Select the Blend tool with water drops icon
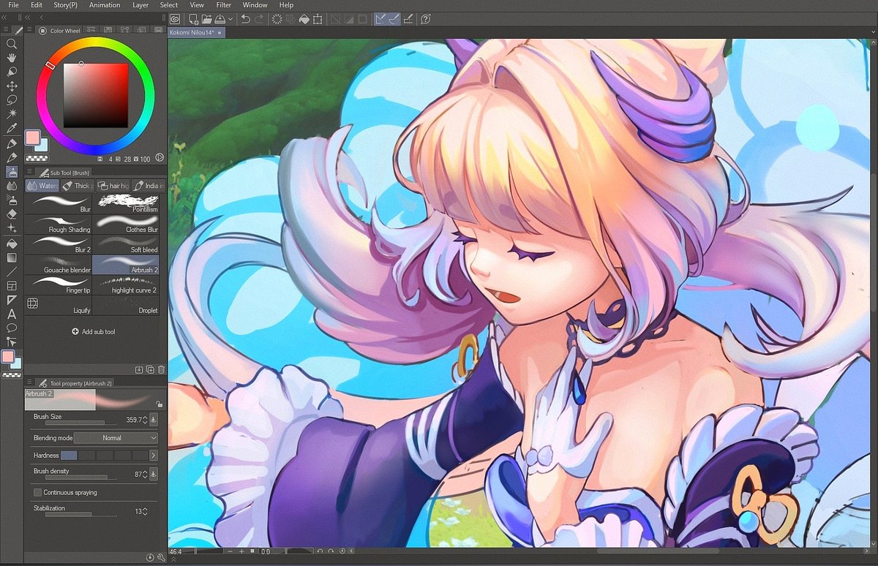878x566 pixels. [12, 186]
